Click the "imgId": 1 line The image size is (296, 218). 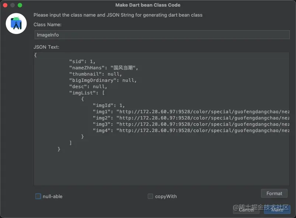pyautogui.click(x=109, y=105)
